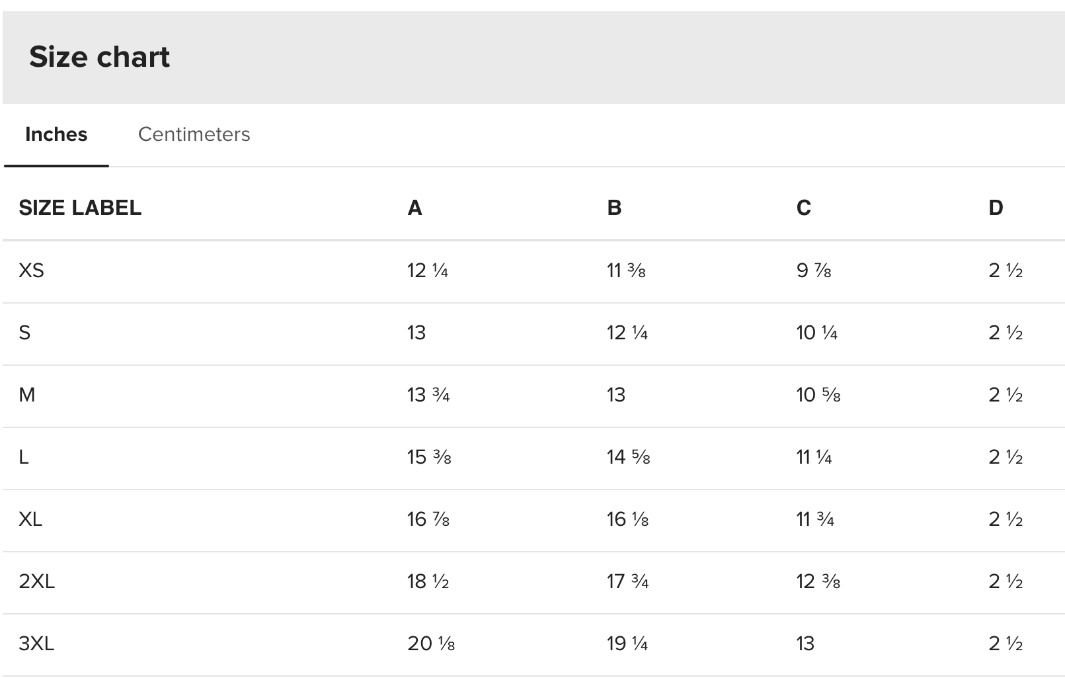Click column header C

coord(803,208)
